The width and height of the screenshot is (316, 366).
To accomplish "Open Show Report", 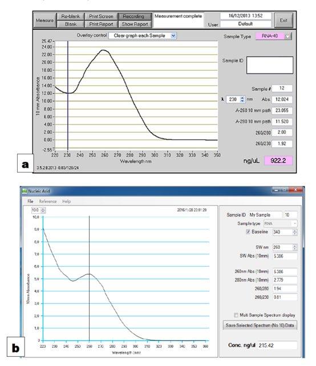I will tap(135, 24).
